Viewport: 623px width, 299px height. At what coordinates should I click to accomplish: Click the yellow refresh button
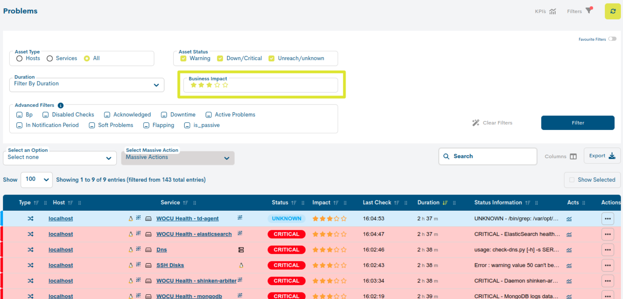613,11
